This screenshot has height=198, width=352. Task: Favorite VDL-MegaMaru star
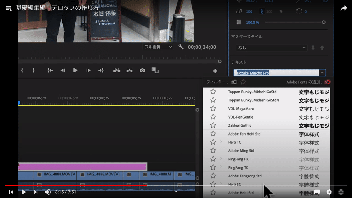pos(213,109)
